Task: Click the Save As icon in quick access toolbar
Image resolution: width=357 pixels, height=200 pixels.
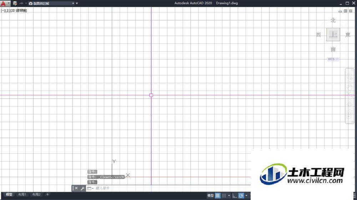Action: [15, 4]
